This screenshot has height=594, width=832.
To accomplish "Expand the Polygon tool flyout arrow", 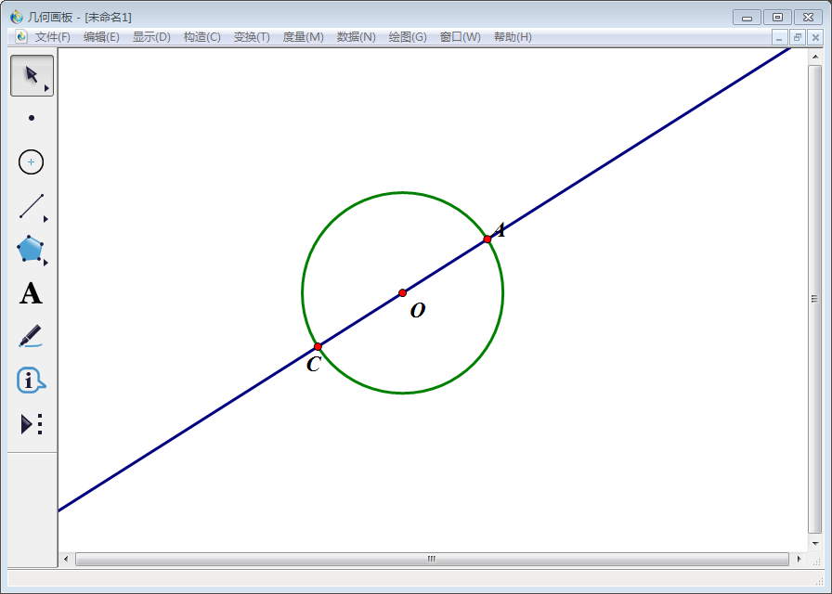I will pos(45,264).
